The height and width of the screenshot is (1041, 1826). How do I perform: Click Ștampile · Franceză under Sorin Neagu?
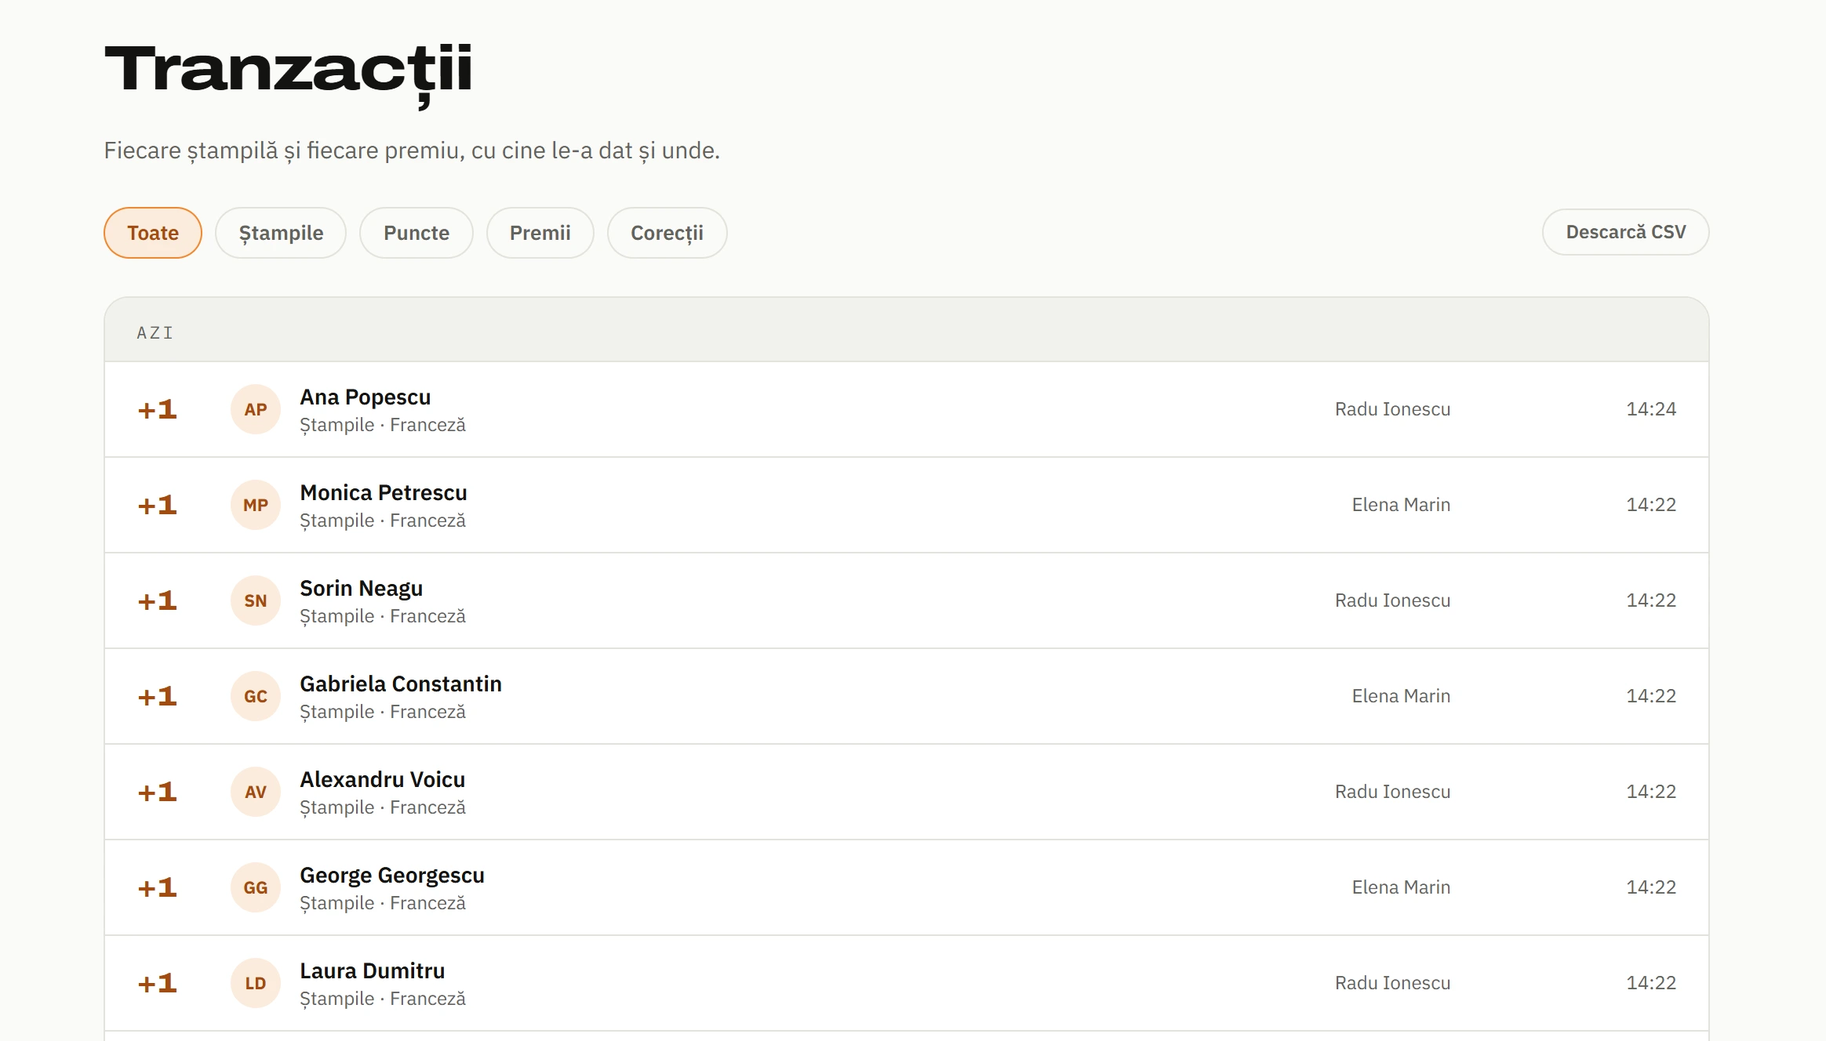[x=383, y=616]
